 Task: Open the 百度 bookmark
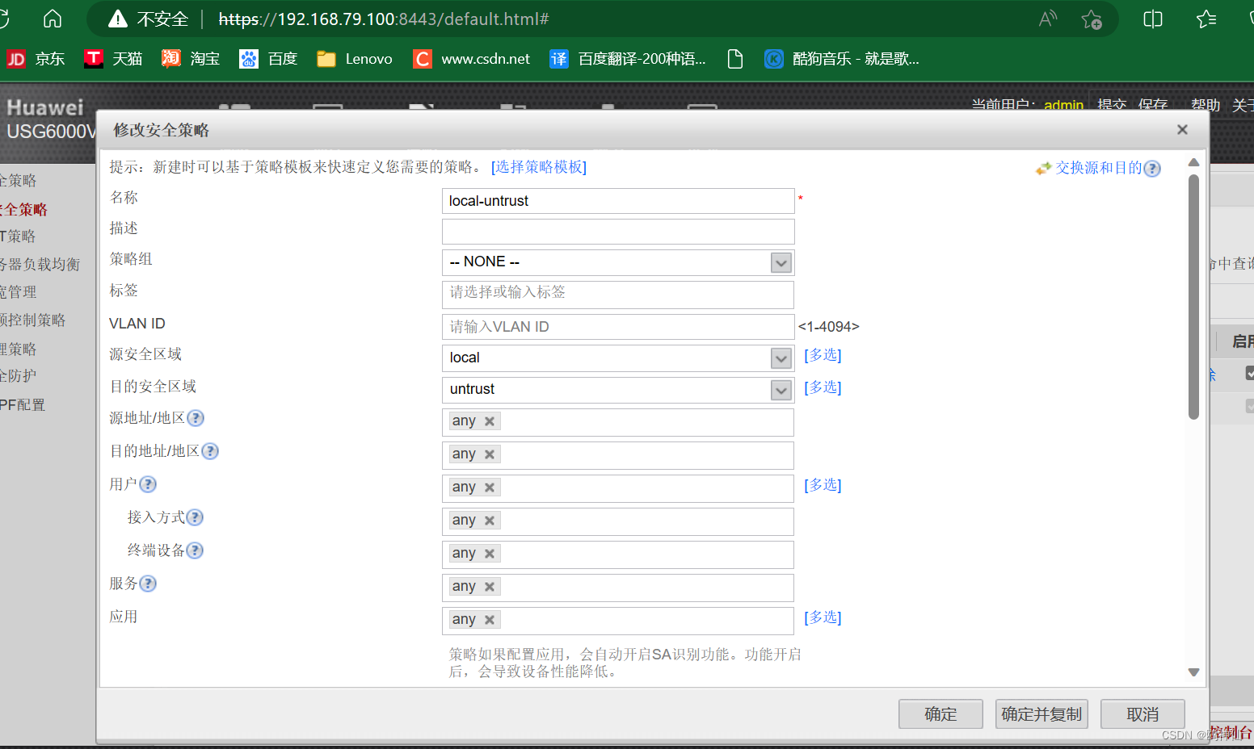[268, 59]
